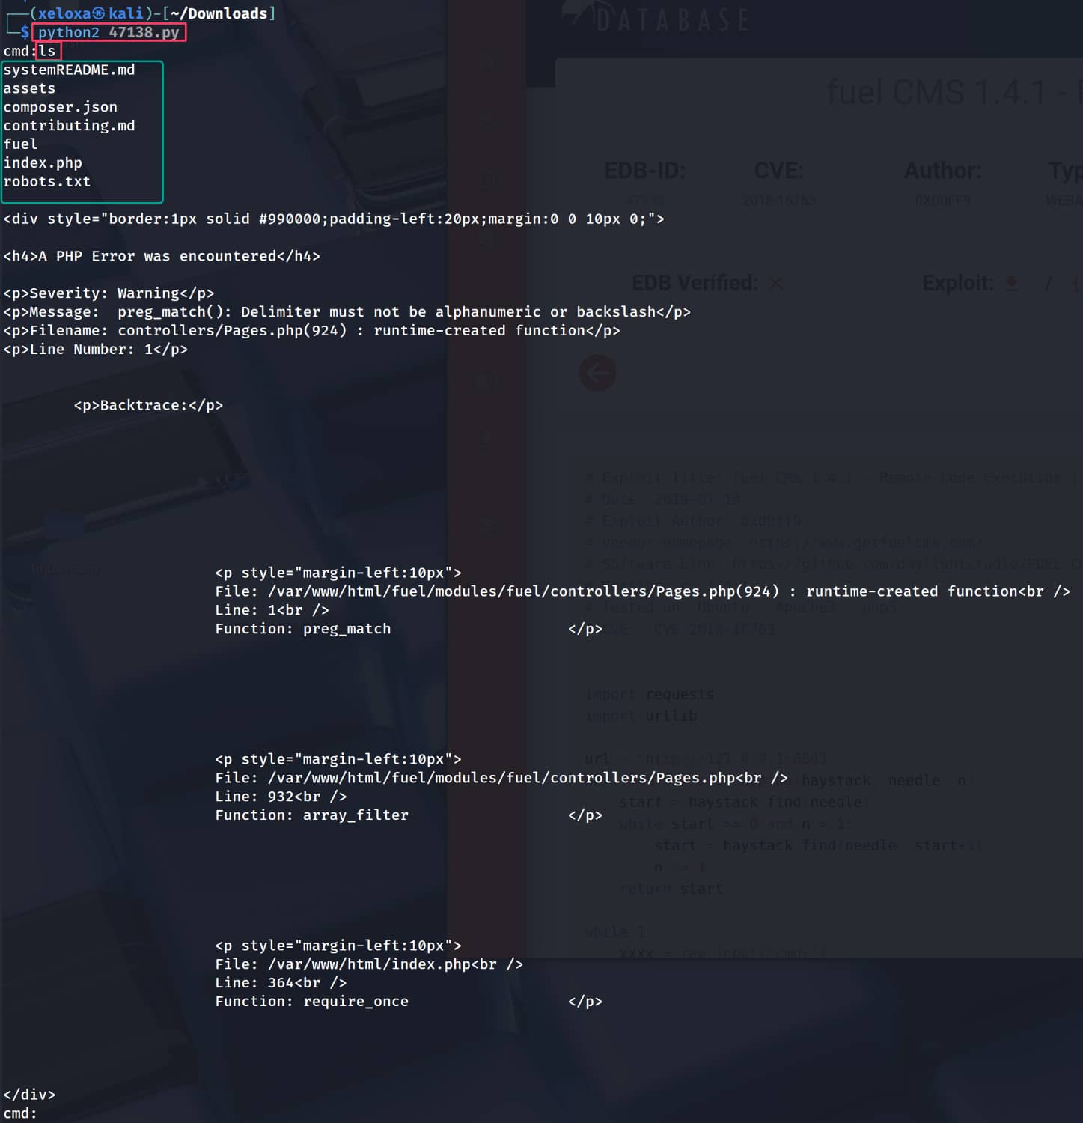Viewport: 1083px width, 1123px height.
Task: Click the python2 47138.py command
Action: tap(109, 32)
